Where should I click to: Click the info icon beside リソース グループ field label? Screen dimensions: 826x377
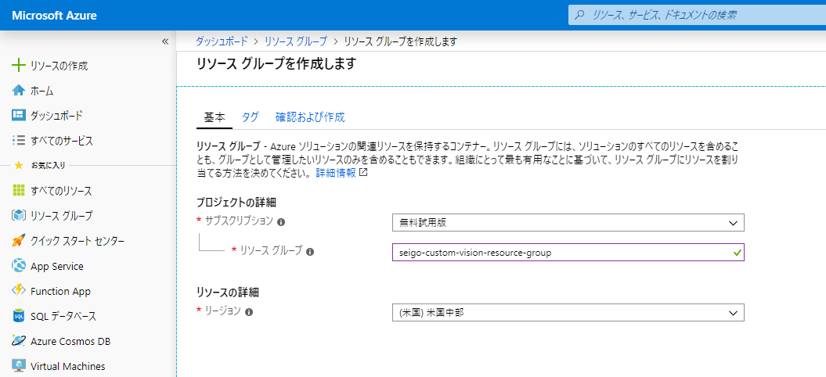tap(310, 252)
